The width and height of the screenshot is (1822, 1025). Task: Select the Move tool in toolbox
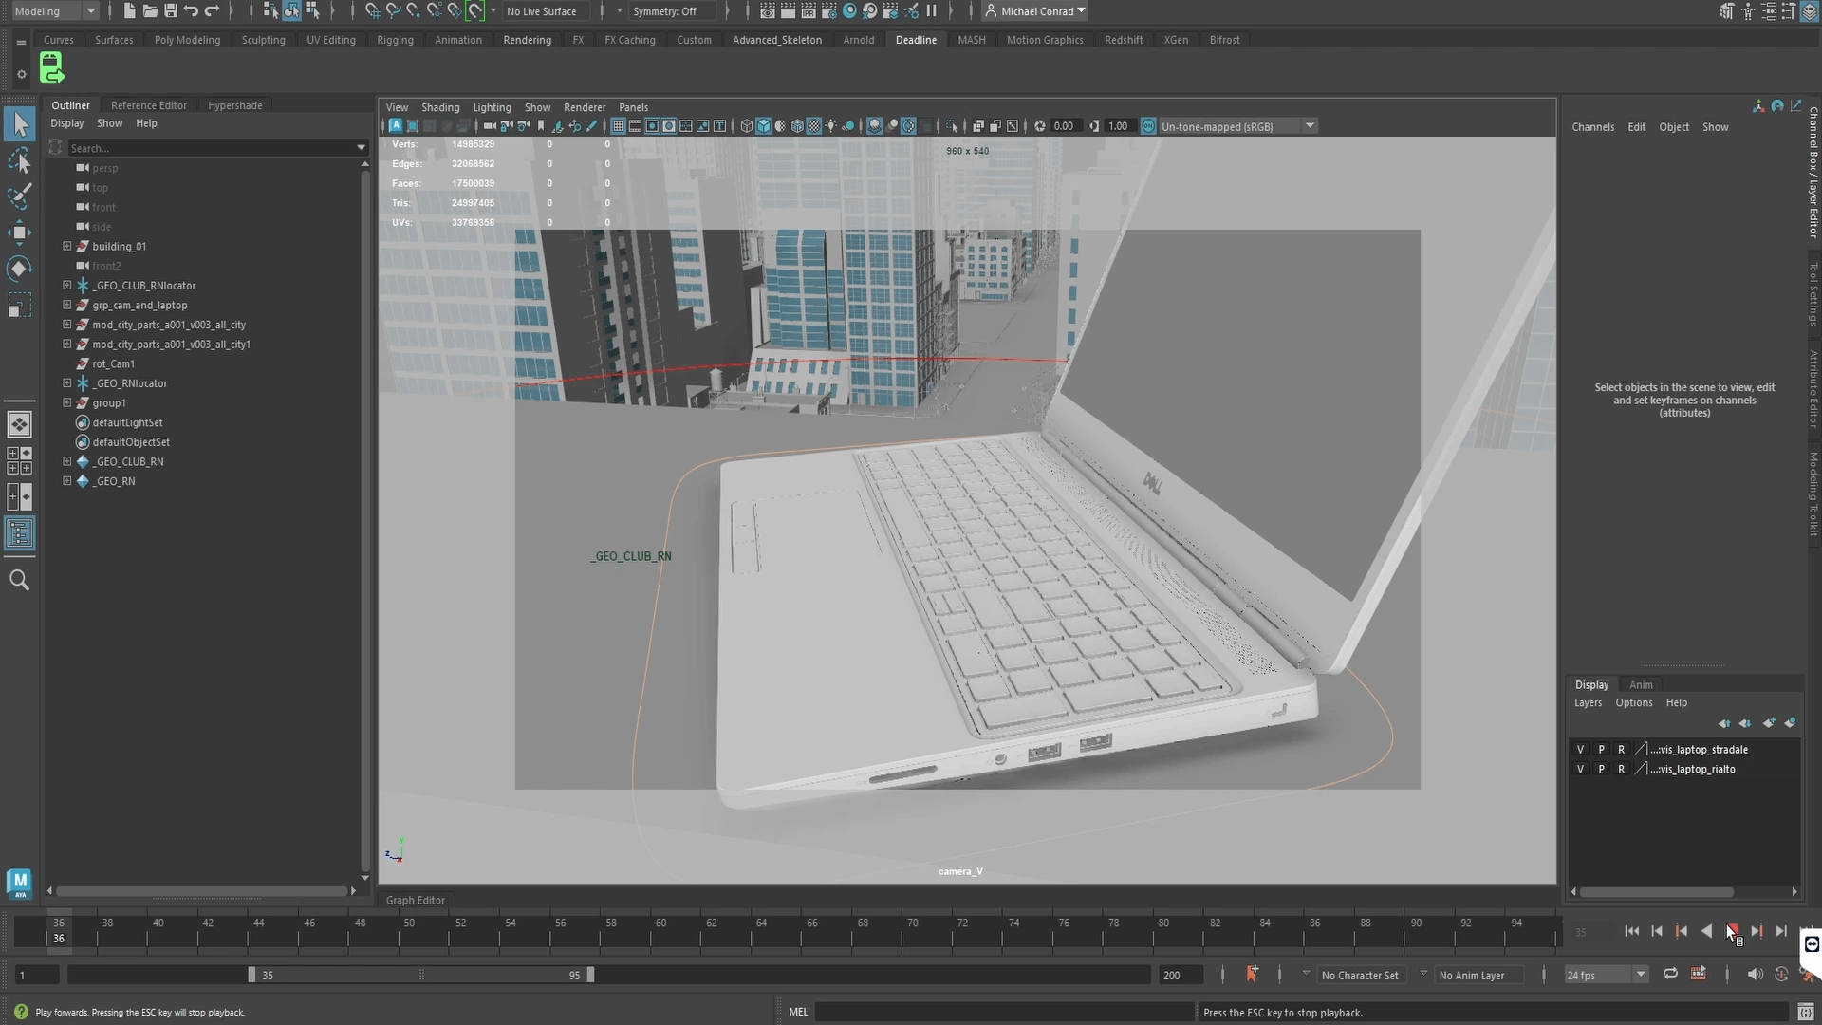click(x=19, y=233)
